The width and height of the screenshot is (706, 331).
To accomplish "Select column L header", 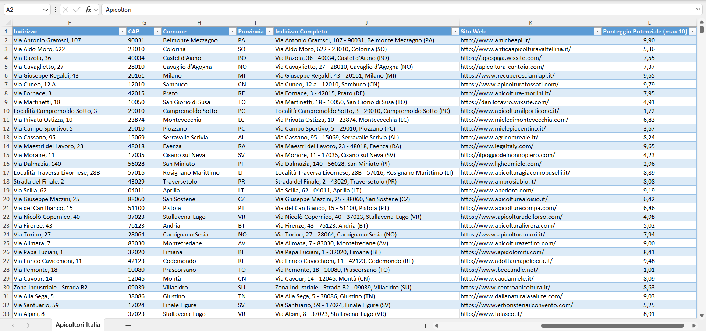I will [649, 22].
